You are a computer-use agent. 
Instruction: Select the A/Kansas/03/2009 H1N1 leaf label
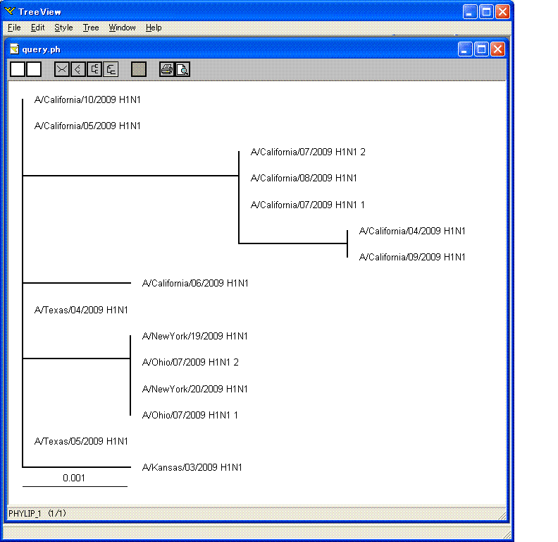coord(192,467)
